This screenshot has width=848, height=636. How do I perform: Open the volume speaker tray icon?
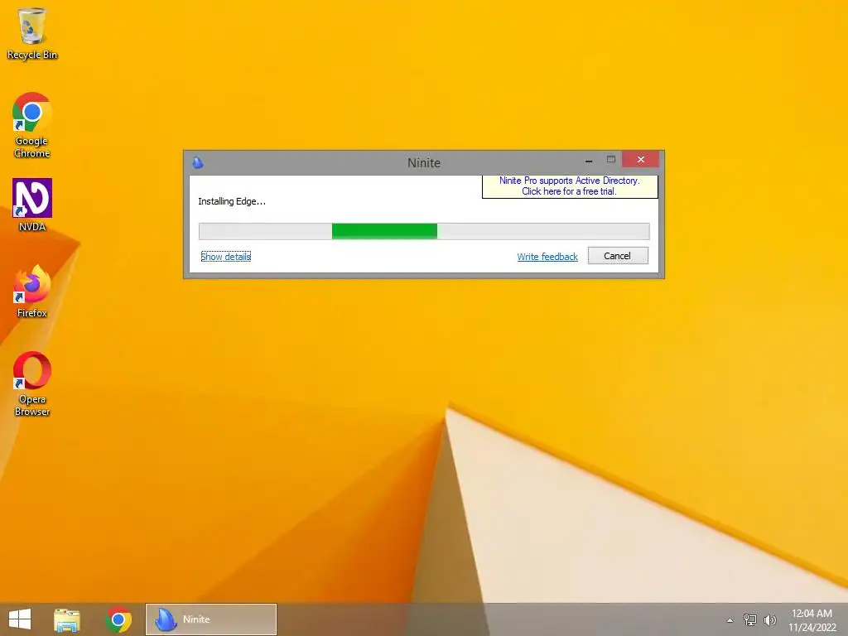coord(770,619)
